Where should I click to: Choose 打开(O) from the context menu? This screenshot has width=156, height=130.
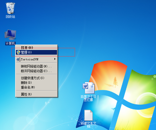pyautogui.click(x=36, y=48)
